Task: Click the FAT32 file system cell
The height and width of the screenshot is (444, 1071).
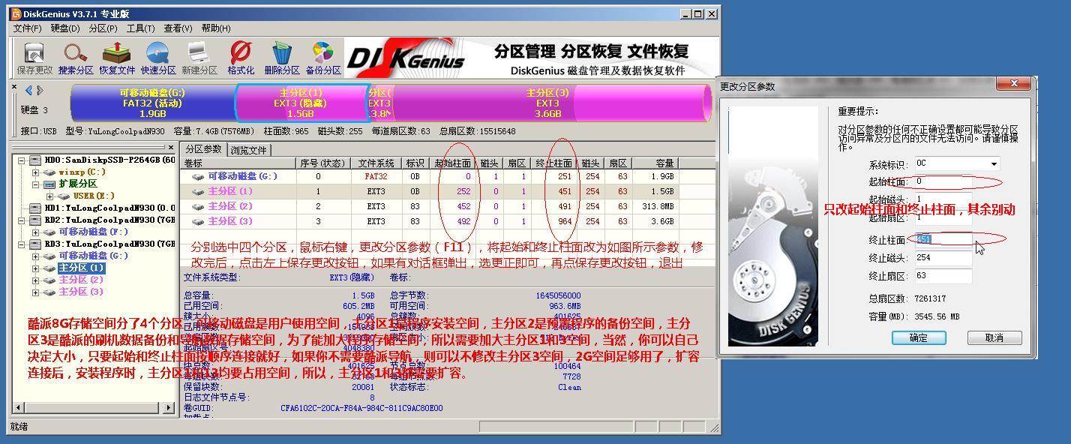Action: (x=376, y=176)
